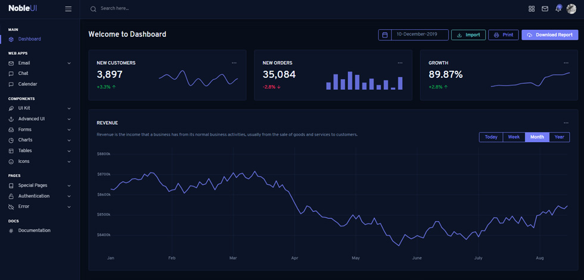
Task: Expand the Authentication chevron
Action: 69,196
